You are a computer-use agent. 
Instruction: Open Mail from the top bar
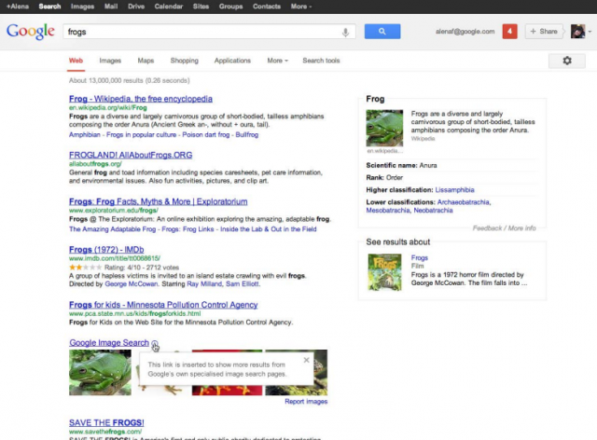pyautogui.click(x=111, y=7)
